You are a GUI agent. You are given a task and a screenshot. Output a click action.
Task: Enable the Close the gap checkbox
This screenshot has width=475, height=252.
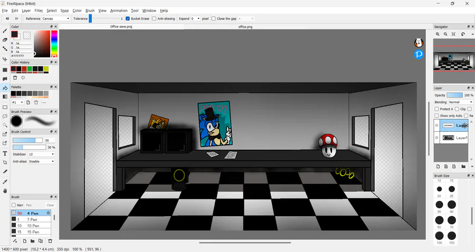pos(214,18)
